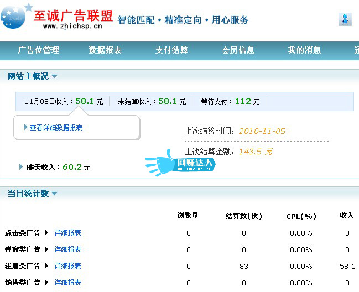Open the user avatar icon

click(345, 19)
